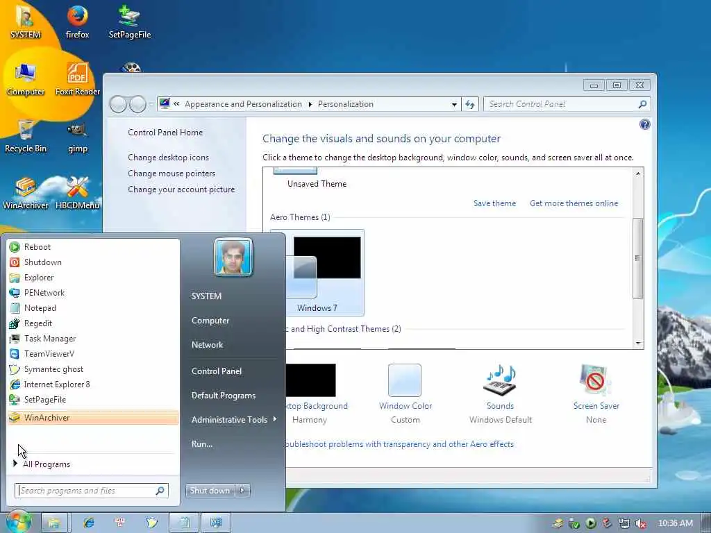Launch PENetwork from the Start menu
The height and width of the screenshot is (533, 711).
tap(93, 293)
